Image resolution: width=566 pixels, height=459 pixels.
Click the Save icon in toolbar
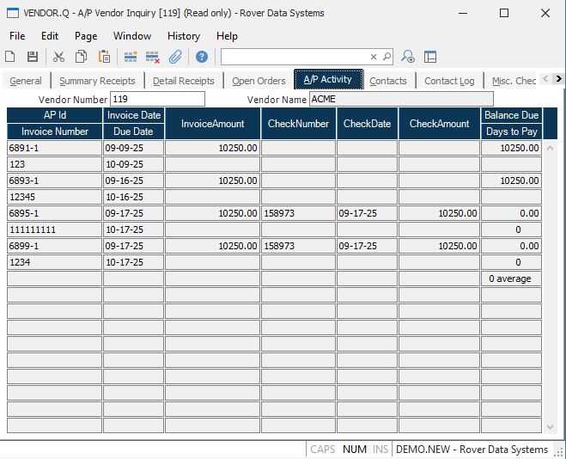[33, 57]
